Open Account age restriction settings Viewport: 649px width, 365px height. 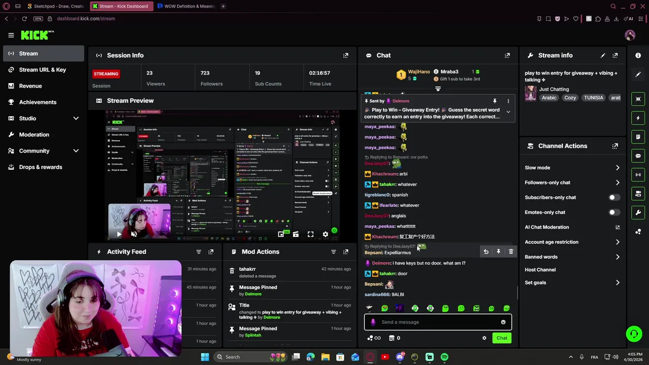[x=572, y=242]
